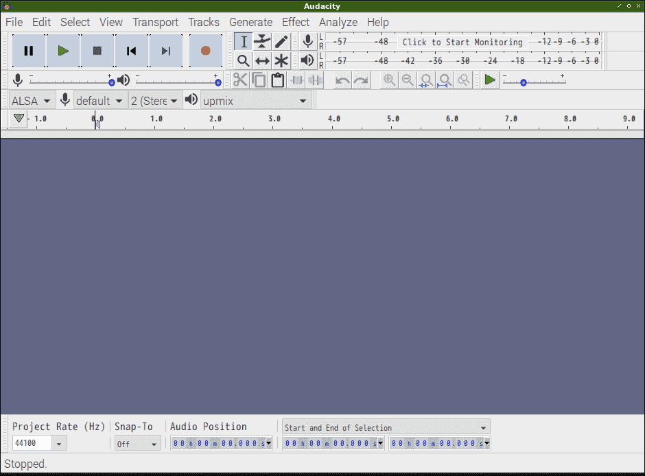Click the Trim audio icon

tap(296, 80)
